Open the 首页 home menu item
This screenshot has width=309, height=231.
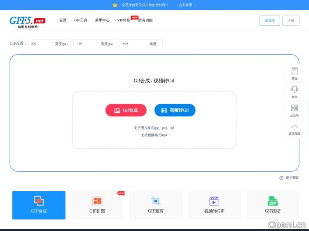63,20
